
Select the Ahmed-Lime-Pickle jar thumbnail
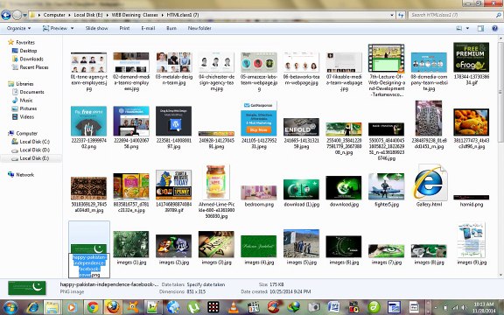[x=216, y=182]
